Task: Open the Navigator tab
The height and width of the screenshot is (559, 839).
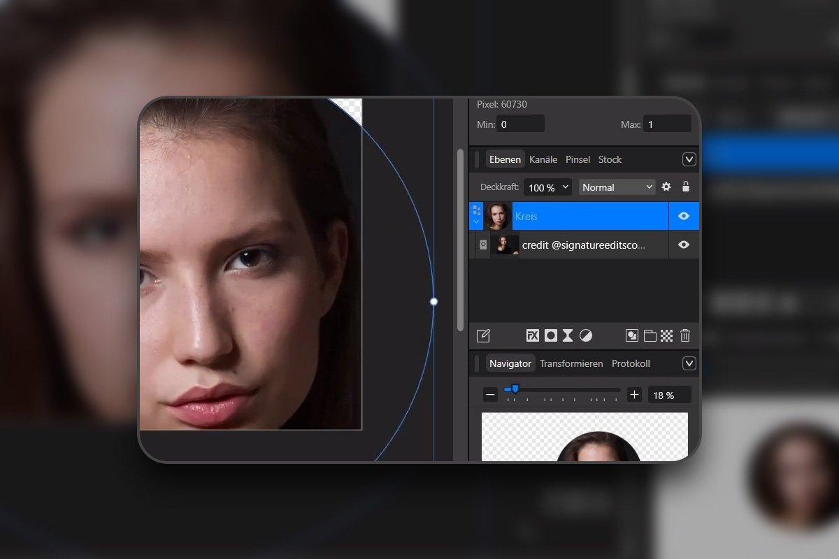Action: pos(510,363)
